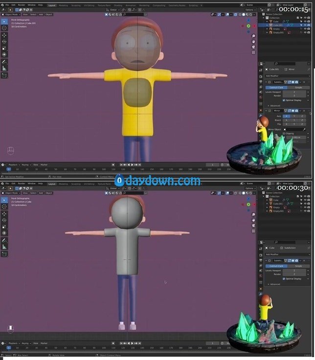Open the Marker menu in bottom frame timeline
Image resolution: width=315 pixels, height=360 pixels.
tap(44, 343)
